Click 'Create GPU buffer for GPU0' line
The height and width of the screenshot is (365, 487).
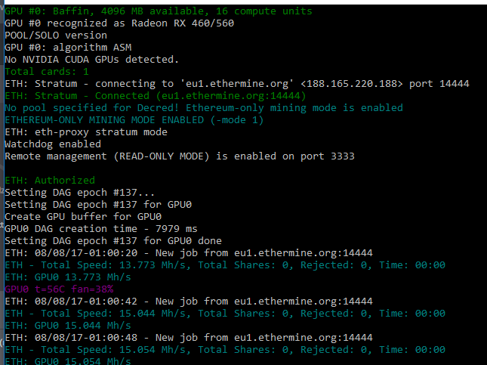click(x=83, y=218)
